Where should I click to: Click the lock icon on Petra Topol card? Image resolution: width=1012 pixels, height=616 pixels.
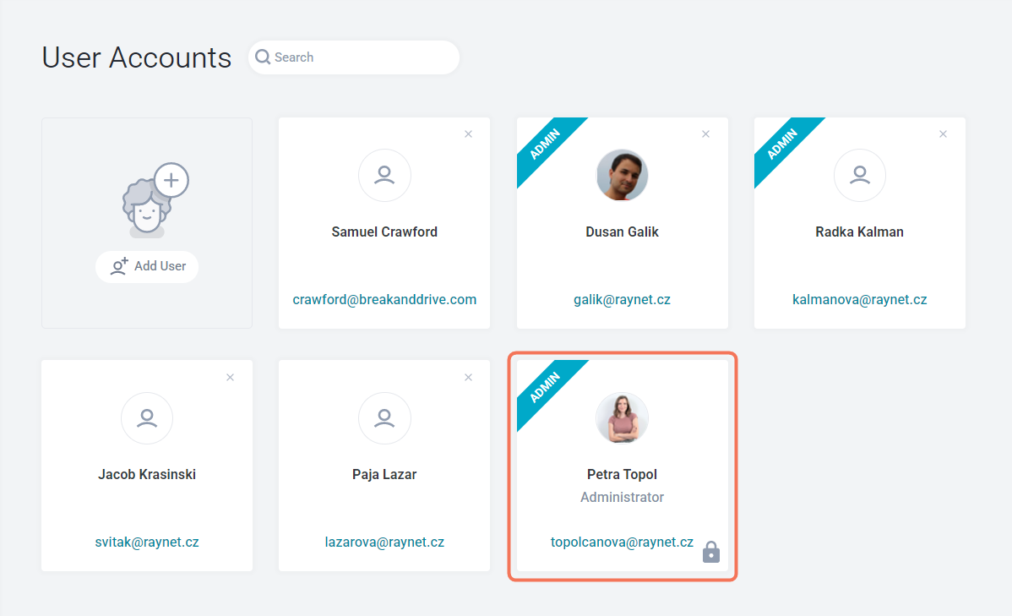click(711, 552)
